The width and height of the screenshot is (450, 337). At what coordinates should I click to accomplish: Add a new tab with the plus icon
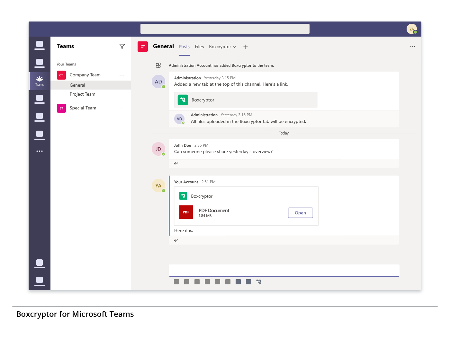click(246, 47)
